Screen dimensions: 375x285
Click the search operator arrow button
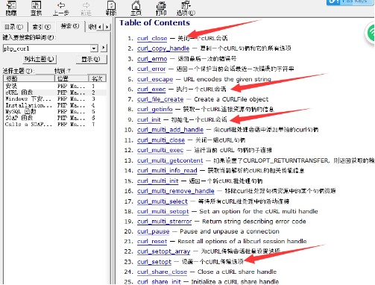click(104, 48)
